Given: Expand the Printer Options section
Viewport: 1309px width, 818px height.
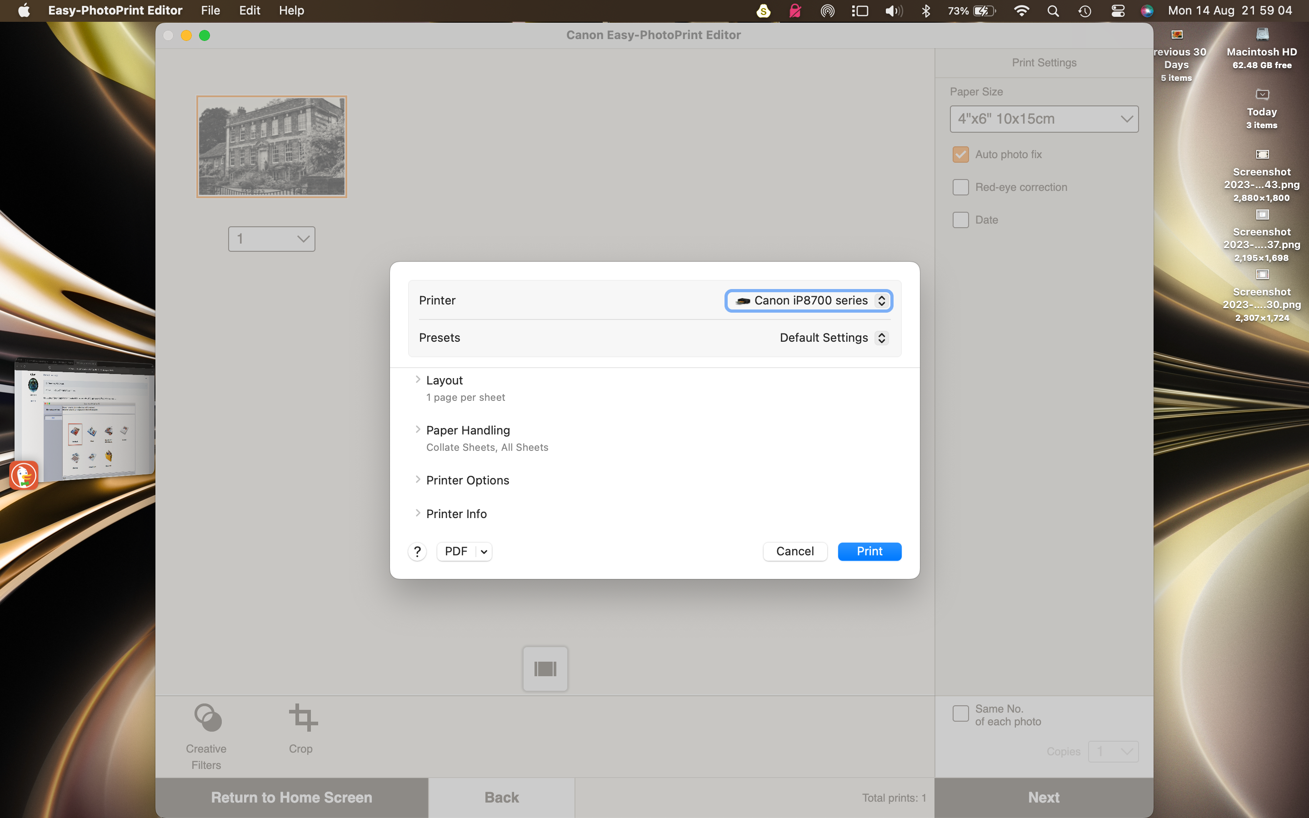Looking at the screenshot, I should tap(418, 480).
